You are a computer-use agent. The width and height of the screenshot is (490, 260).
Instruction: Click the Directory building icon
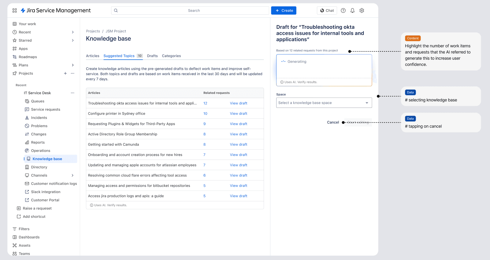pos(27,167)
